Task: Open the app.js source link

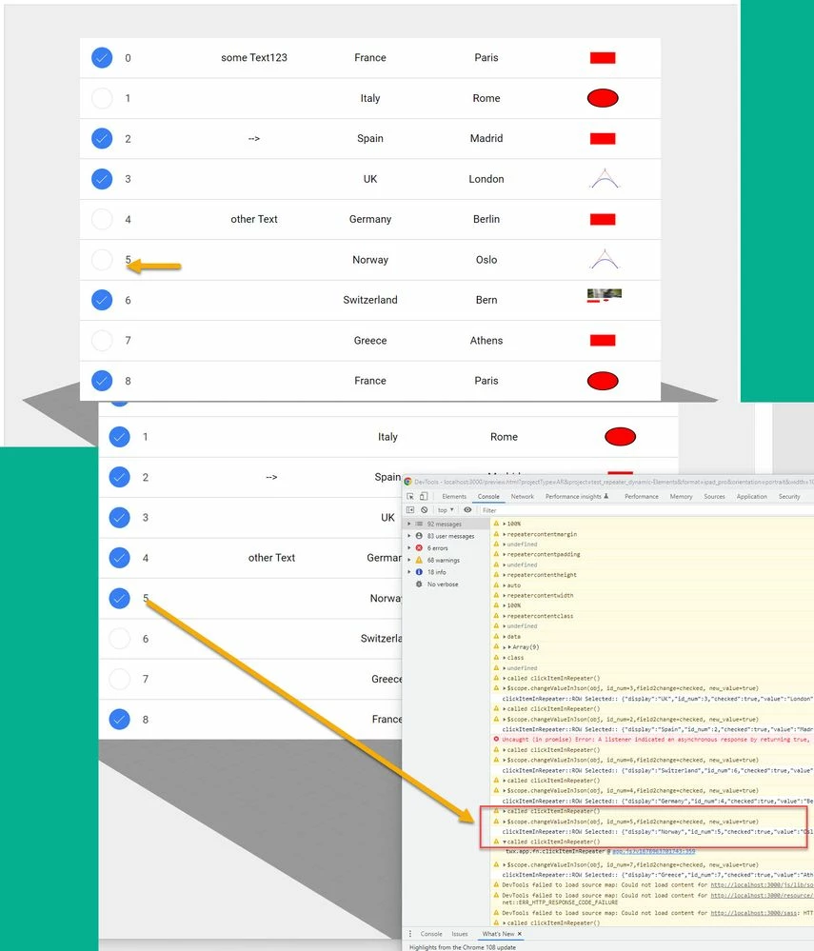Action: [x=654, y=852]
